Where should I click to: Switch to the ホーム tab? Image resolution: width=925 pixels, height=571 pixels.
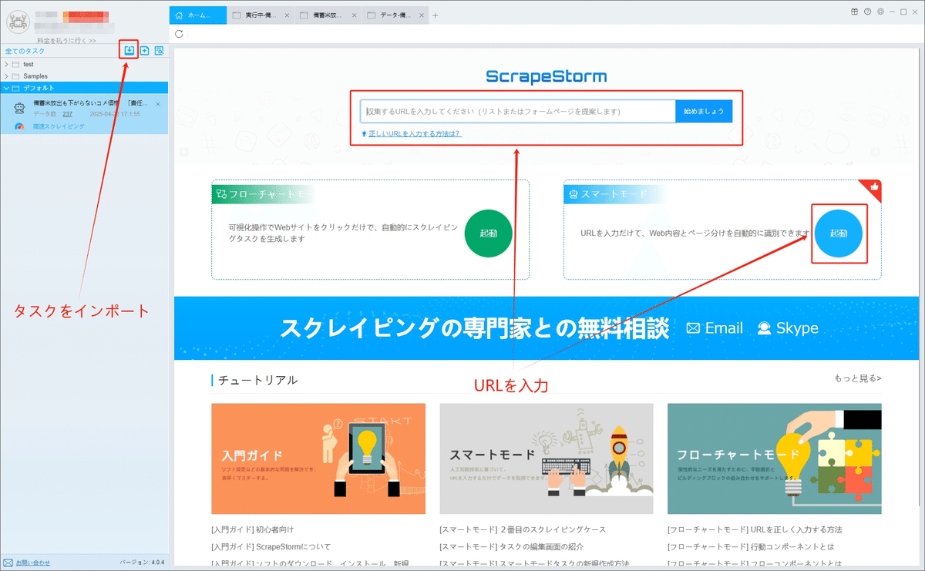pyautogui.click(x=198, y=15)
